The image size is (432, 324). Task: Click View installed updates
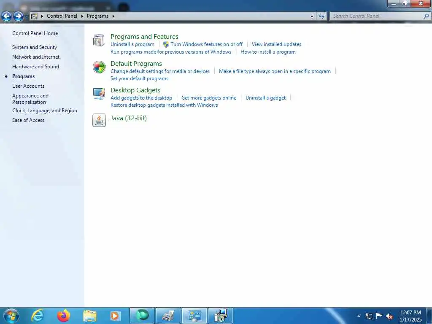click(276, 44)
